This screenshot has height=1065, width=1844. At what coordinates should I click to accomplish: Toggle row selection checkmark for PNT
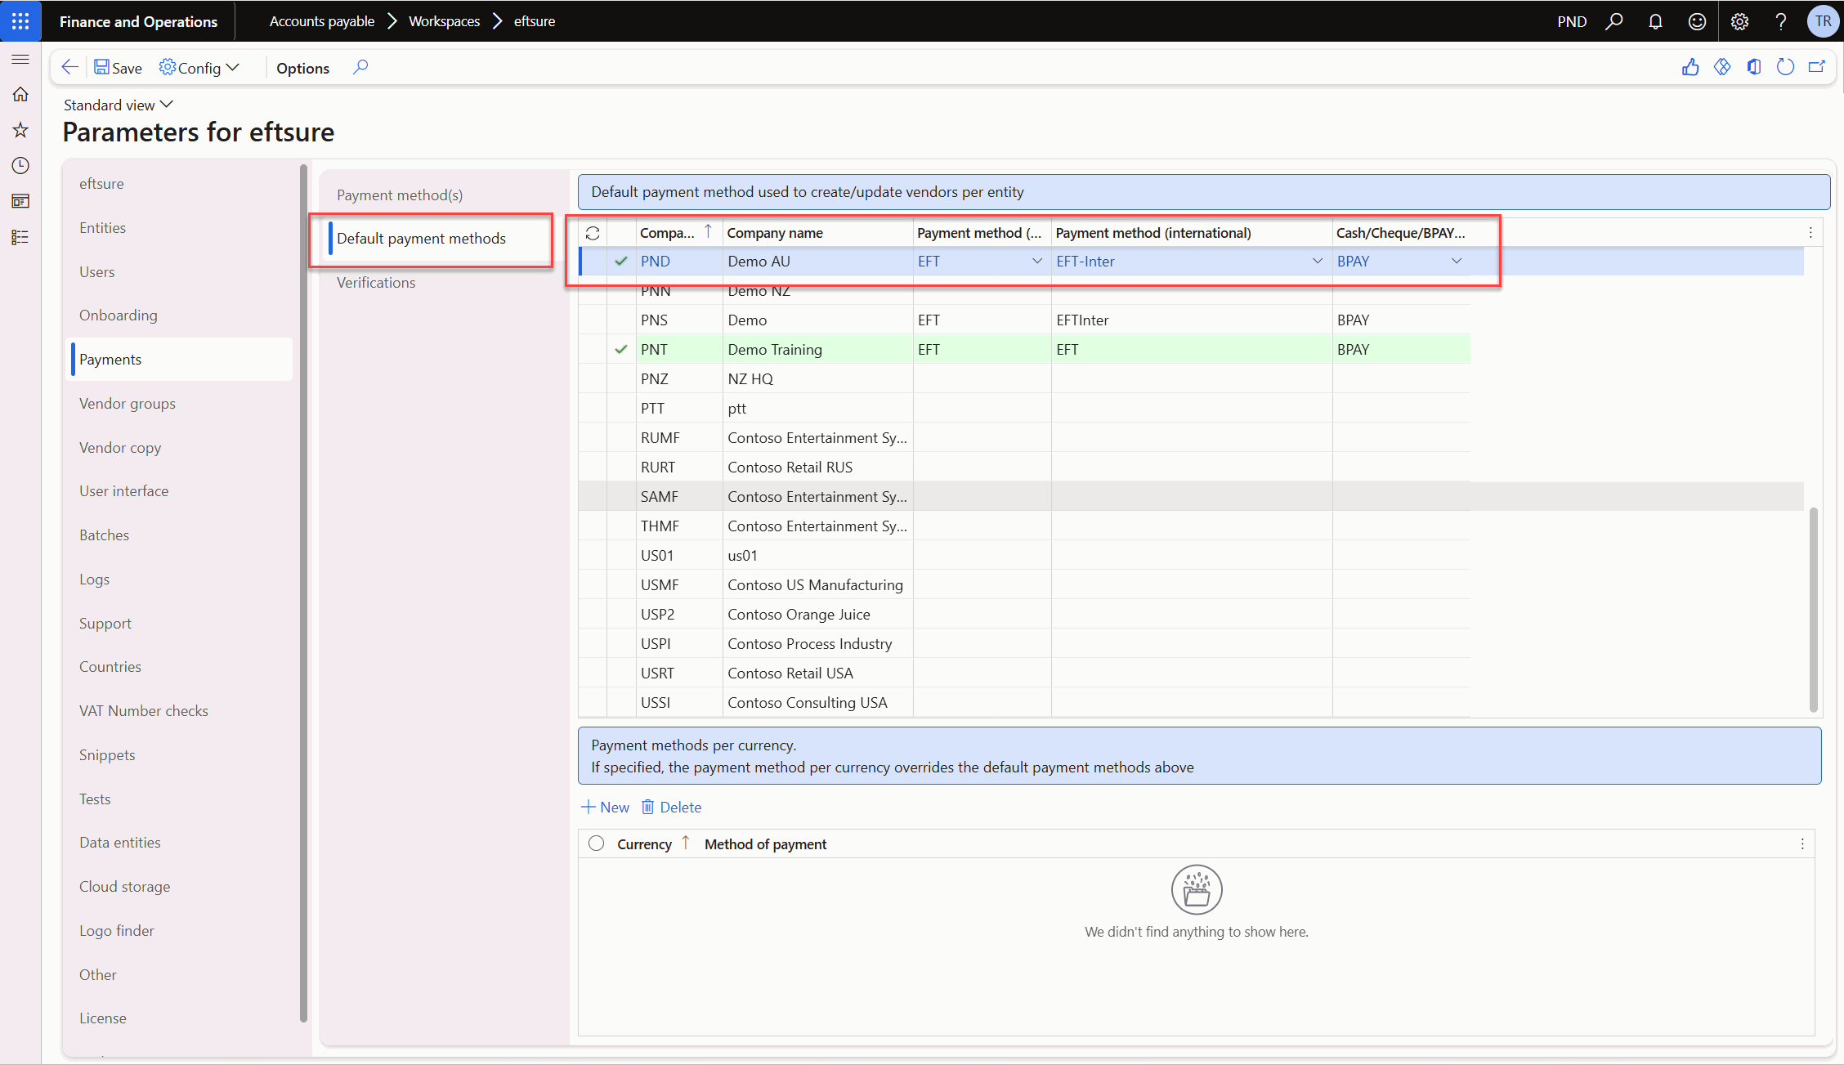click(621, 350)
